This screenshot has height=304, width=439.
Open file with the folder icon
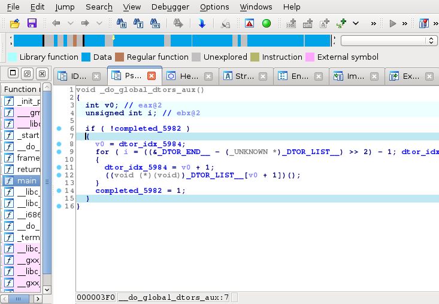14,23
